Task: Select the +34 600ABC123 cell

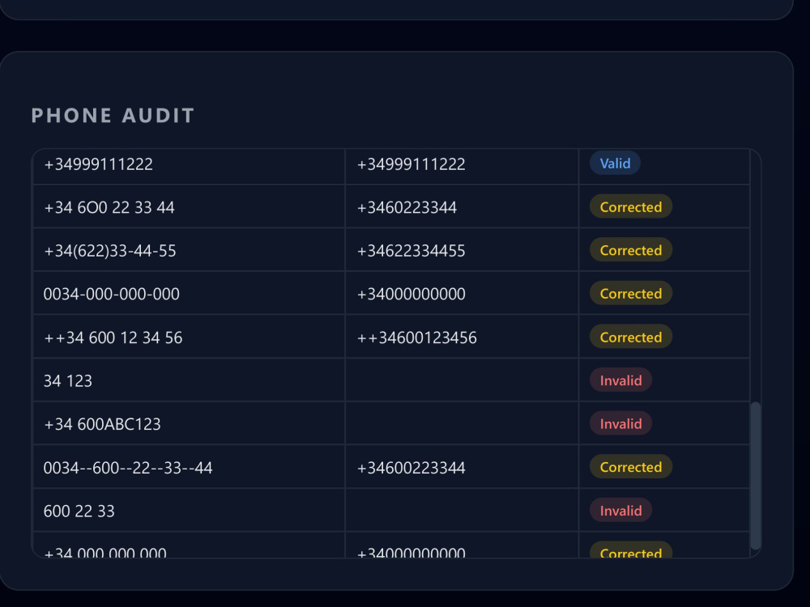Action: click(x=189, y=424)
